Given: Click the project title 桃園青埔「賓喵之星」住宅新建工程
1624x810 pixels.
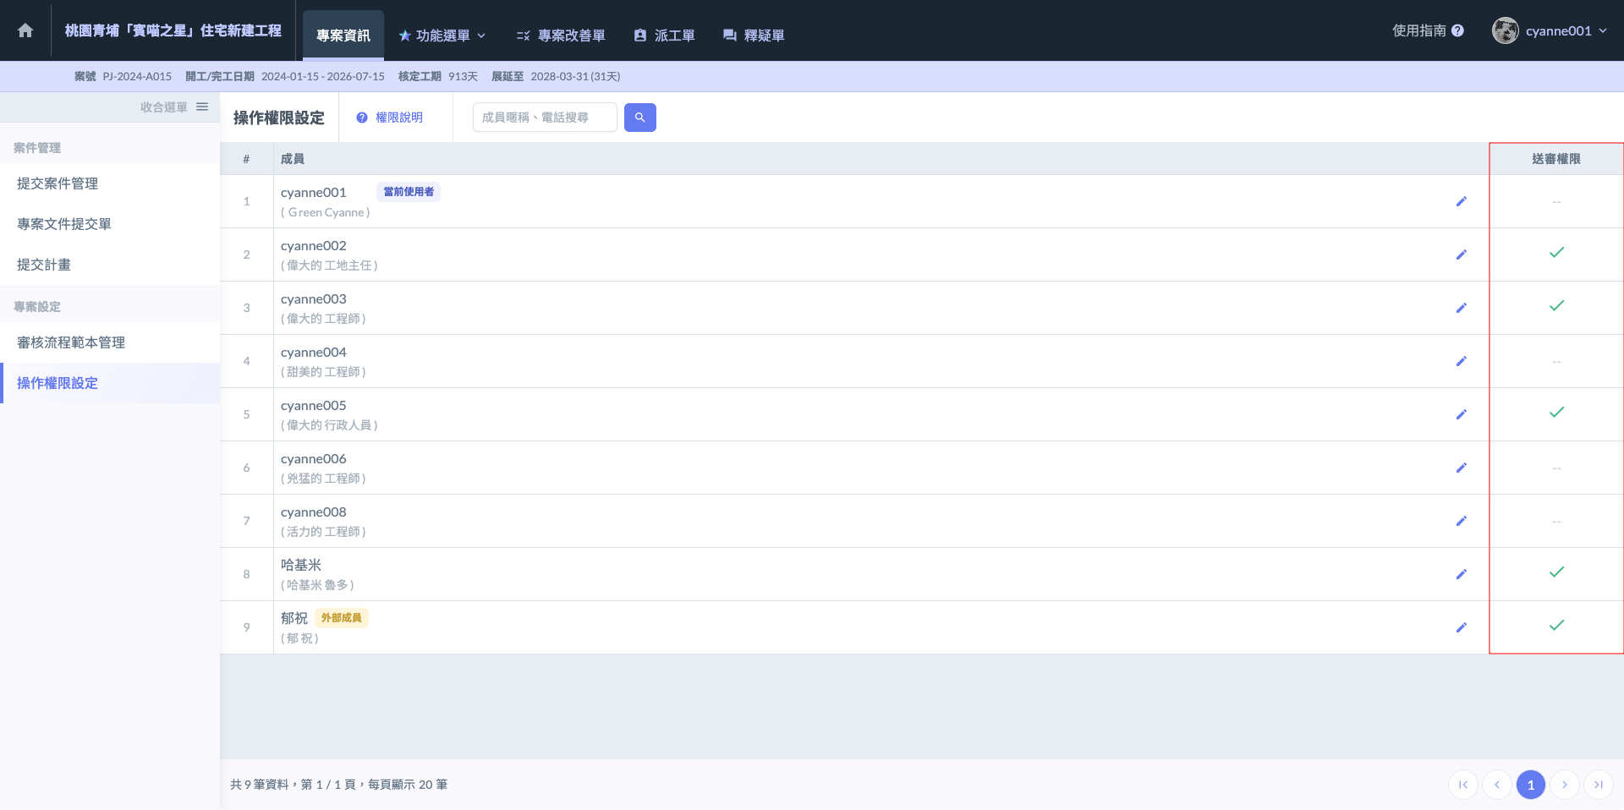Looking at the screenshot, I should (173, 30).
